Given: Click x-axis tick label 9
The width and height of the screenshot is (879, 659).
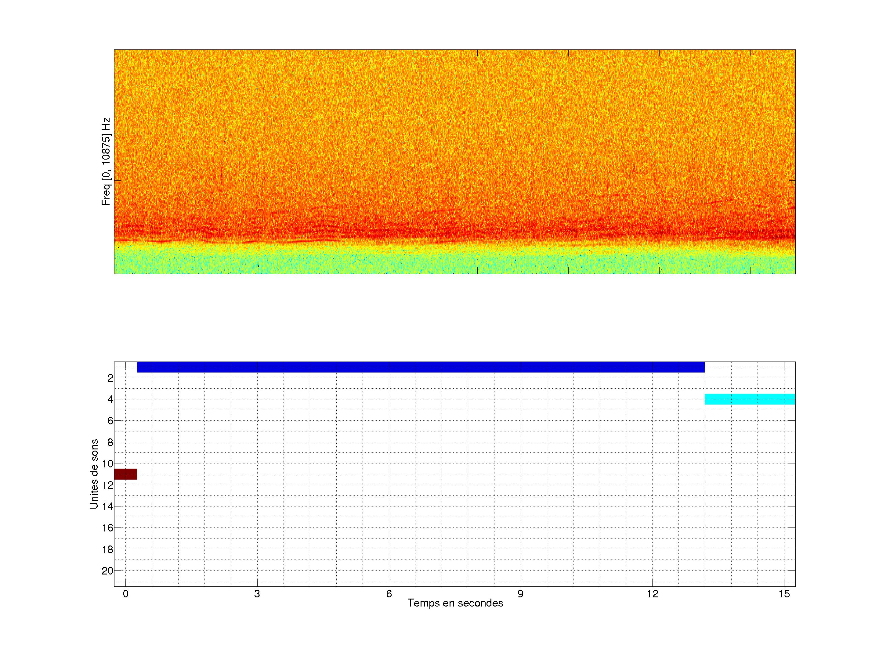Looking at the screenshot, I should [x=520, y=594].
